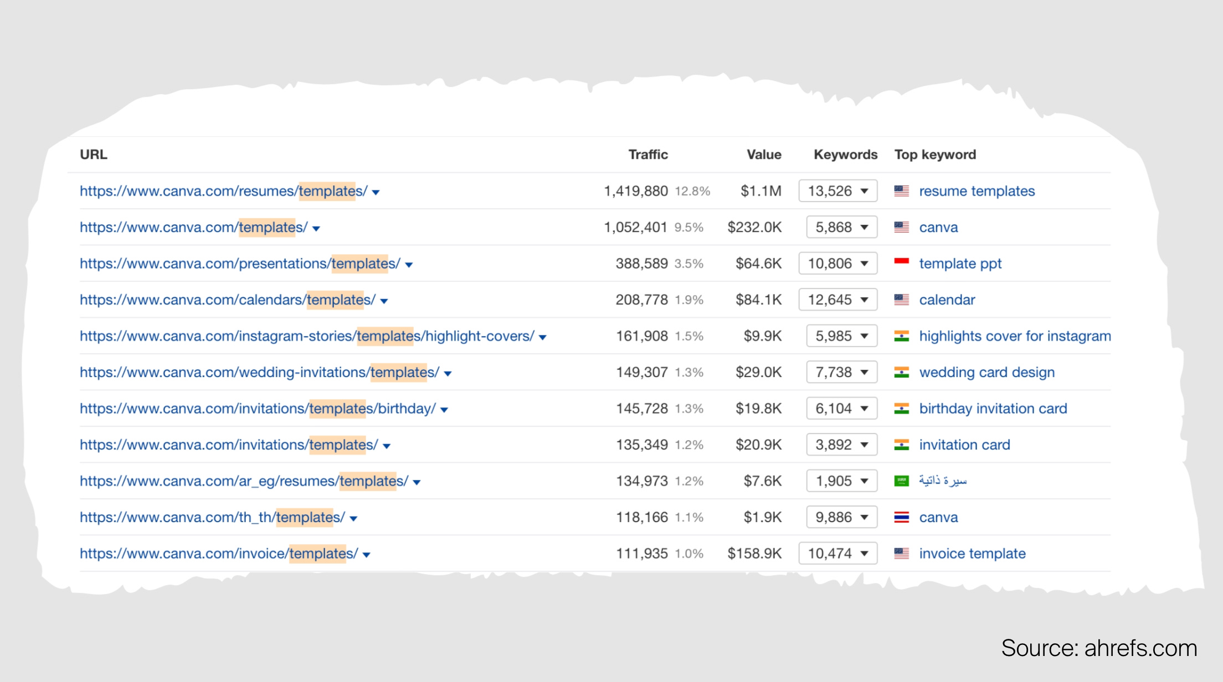This screenshot has height=682, width=1223.
Task: Open the wedding-invitations/templates URL link
Action: [259, 373]
